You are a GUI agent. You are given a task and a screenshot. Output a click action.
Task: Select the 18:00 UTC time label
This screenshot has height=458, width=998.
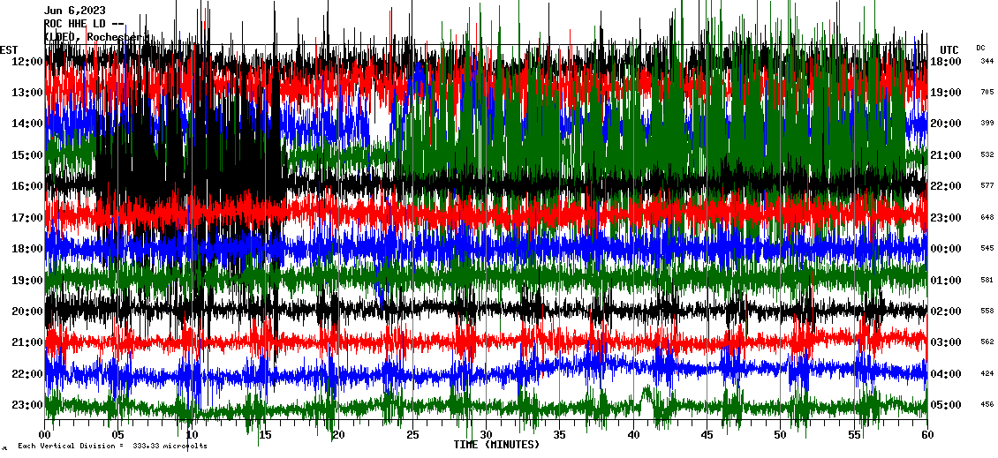pyautogui.click(x=951, y=62)
